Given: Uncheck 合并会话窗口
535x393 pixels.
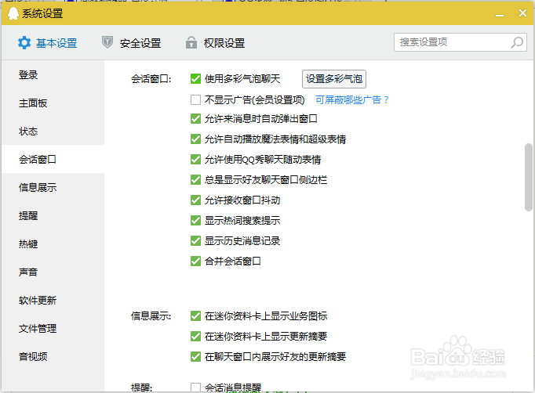Looking at the screenshot, I should (195, 261).
